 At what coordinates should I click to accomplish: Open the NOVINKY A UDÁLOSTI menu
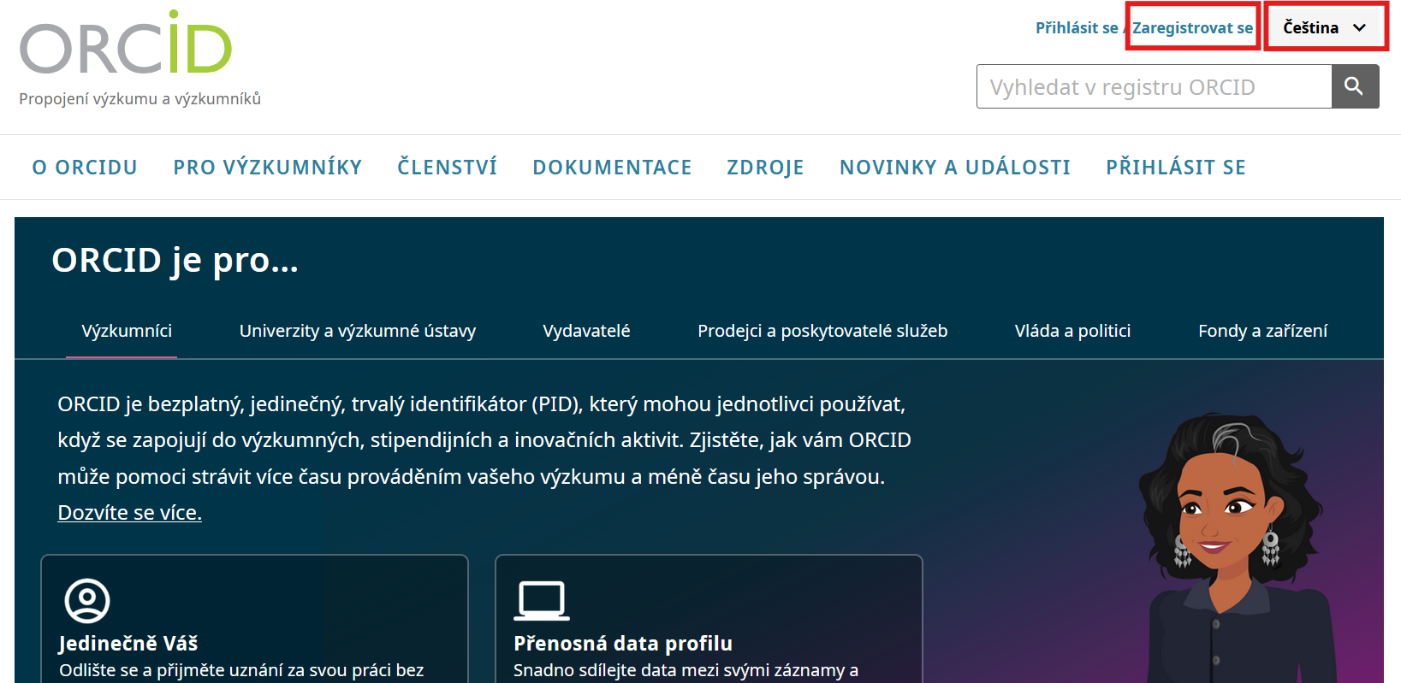tap(955, 168)
